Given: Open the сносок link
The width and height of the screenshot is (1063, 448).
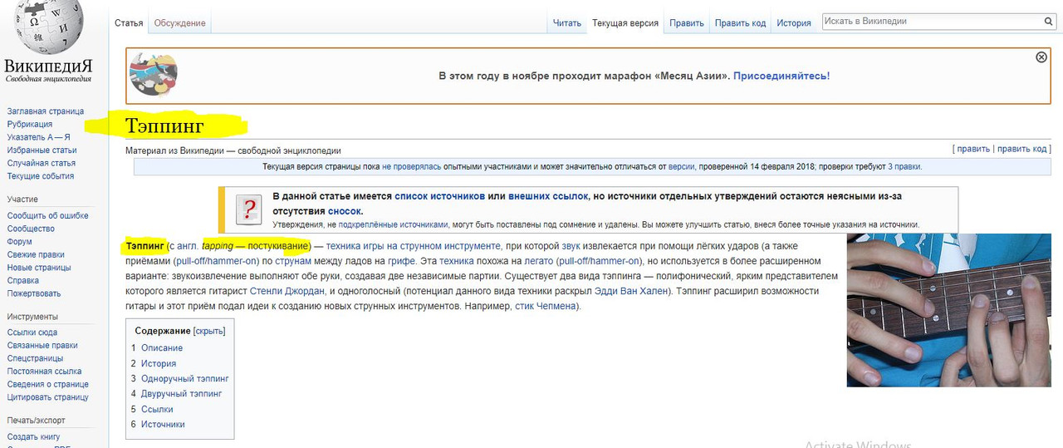Looking at the screenshot, I should tap(344, 211).
